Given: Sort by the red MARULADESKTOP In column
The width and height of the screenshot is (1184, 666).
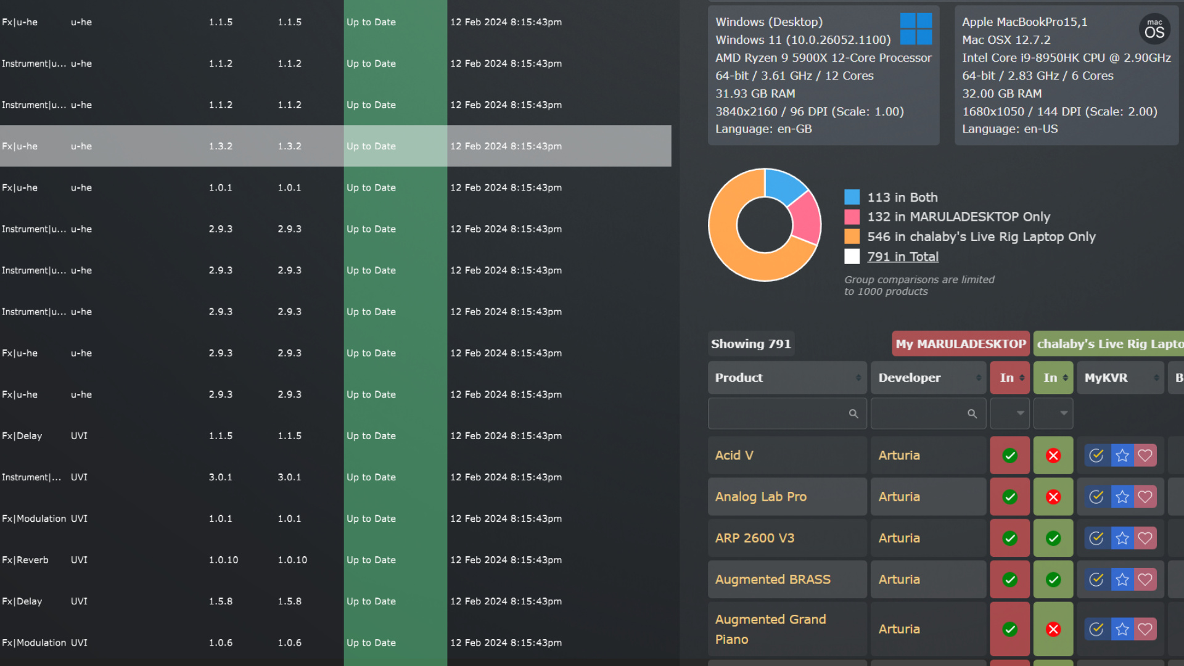Looking at the screenshot, I should 1009,377.
